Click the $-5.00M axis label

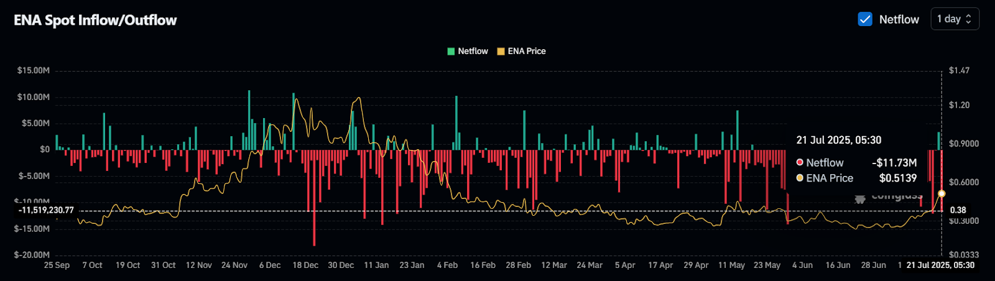coord(34,176)
